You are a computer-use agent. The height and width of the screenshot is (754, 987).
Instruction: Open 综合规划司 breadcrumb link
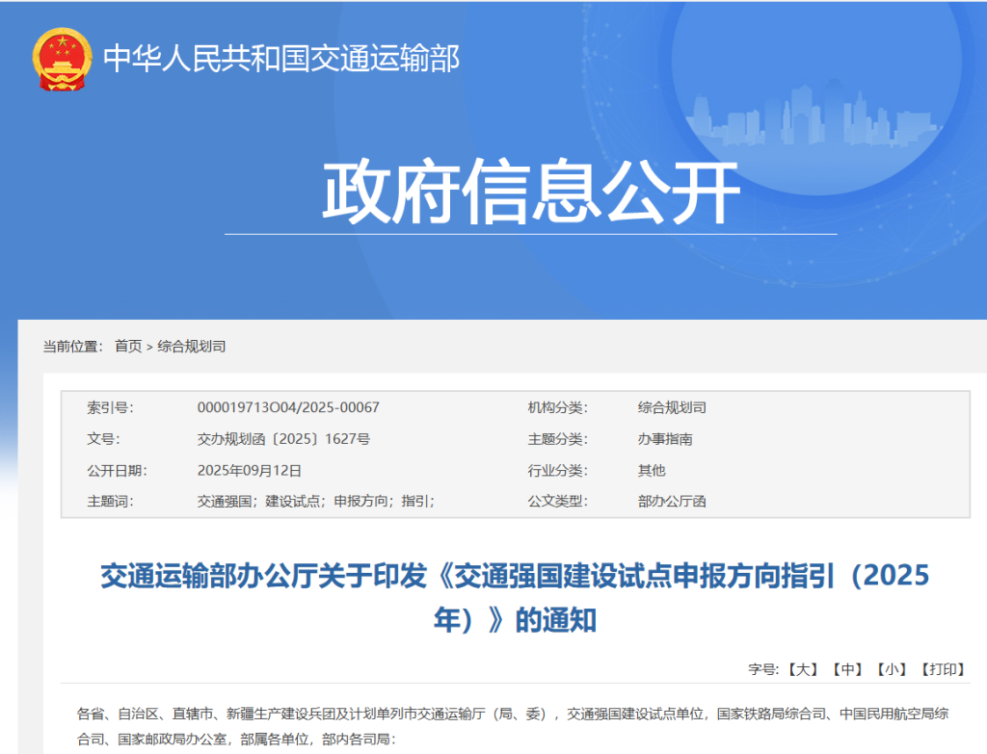[x=192, y=346]
